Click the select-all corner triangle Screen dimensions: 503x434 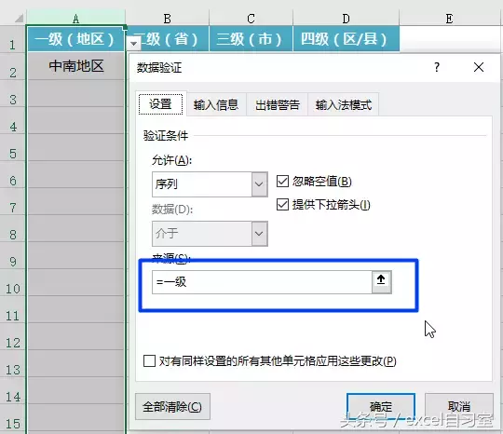tap(19, 18)
